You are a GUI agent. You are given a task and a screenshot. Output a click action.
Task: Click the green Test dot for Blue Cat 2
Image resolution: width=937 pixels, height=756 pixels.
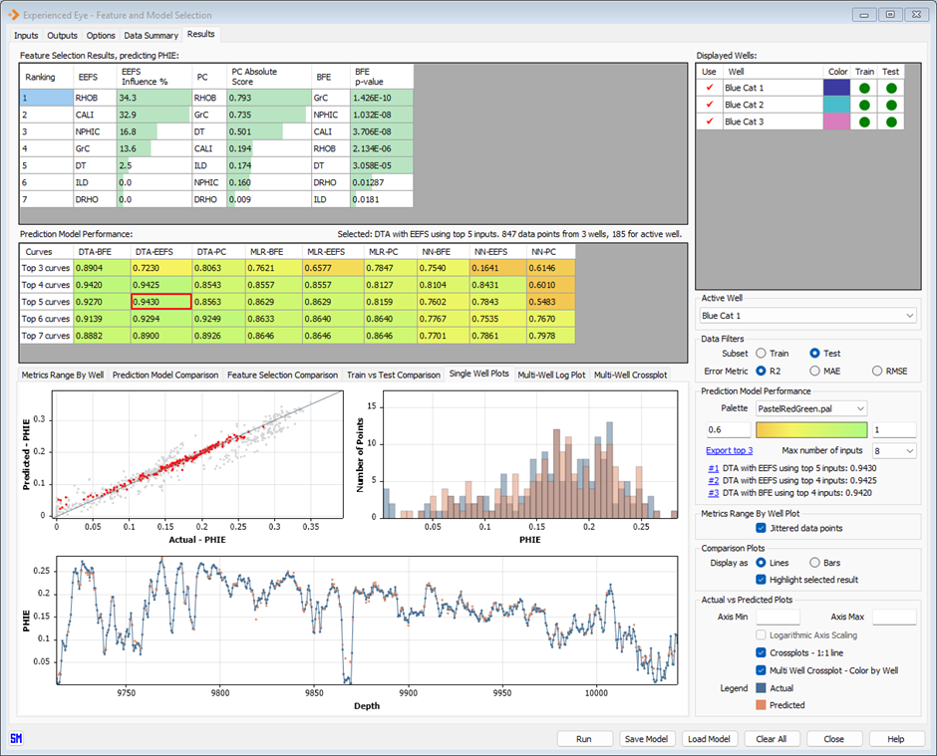890,105
